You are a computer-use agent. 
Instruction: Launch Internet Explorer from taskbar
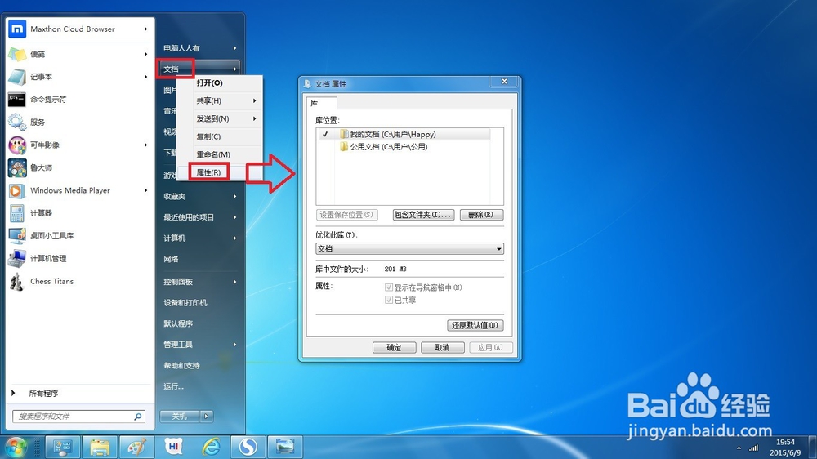tap(211, 447)
